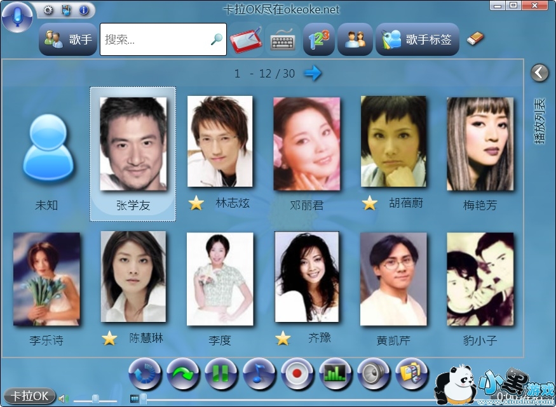Minimize the karaoke window

[x=498, y=5]
